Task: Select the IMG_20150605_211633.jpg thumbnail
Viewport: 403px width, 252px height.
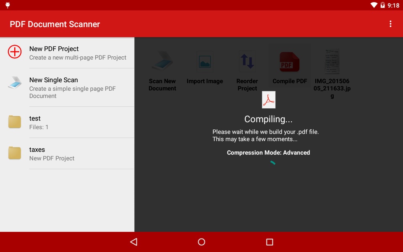Action: [x=332, y=62]
